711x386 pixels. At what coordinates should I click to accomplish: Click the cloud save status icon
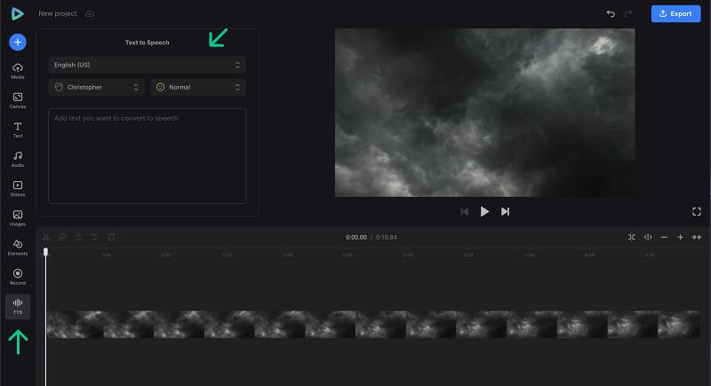click(90, 13)
